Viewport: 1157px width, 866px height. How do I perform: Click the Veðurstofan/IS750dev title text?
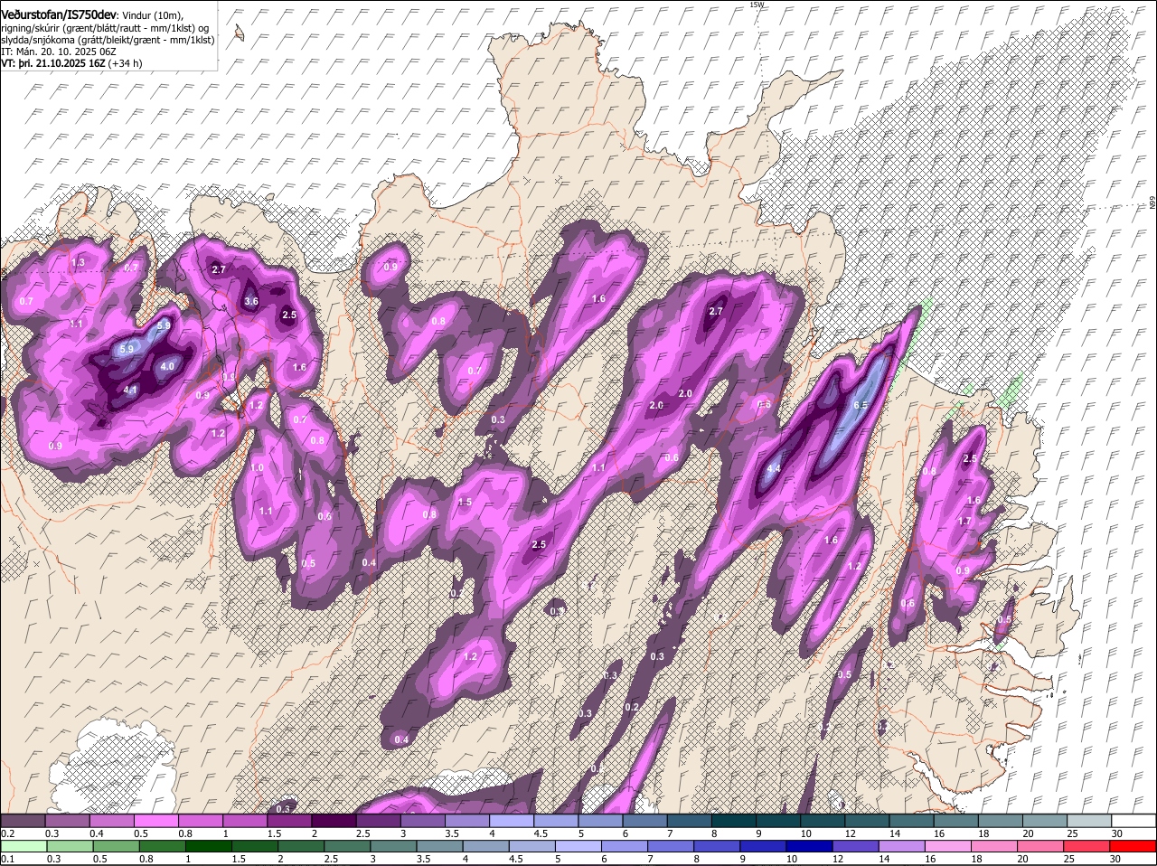pos(59,15)
